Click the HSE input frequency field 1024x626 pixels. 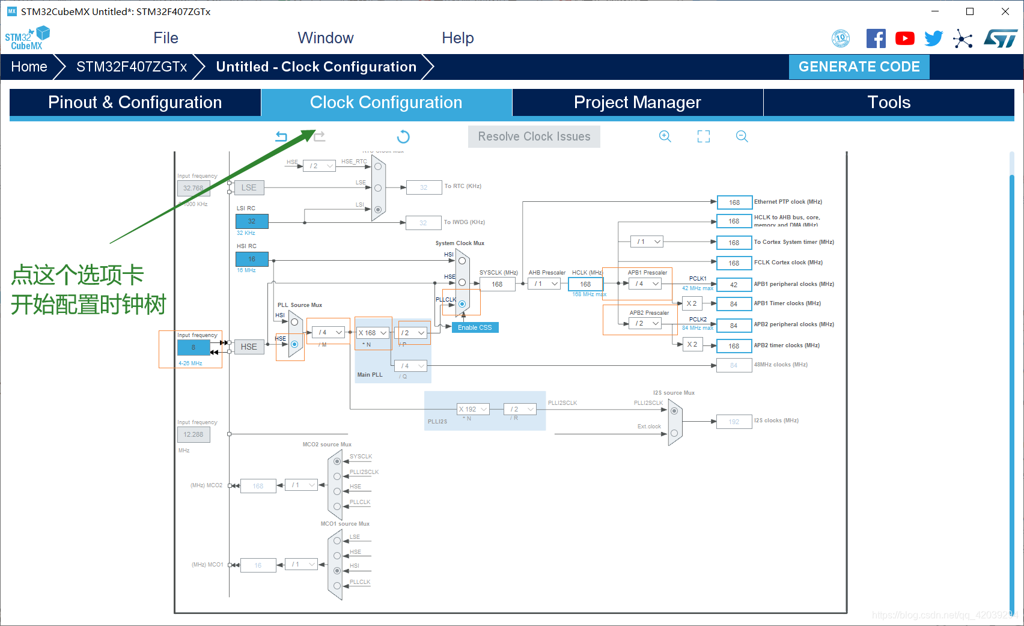[194, 347]
